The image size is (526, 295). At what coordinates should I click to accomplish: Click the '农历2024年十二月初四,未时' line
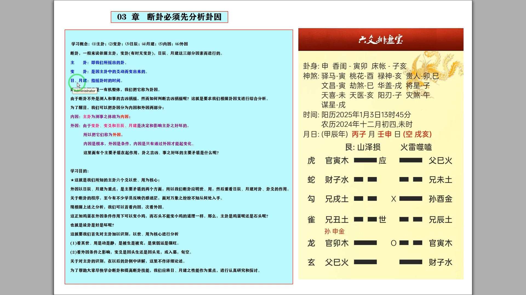367,125
